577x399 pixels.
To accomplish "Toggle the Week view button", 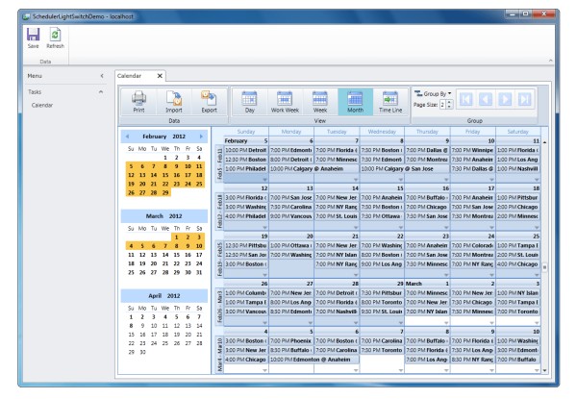I will click(320, 101).
